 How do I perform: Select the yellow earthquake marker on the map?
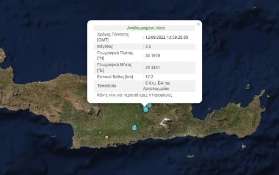click(x=106, y=137)
